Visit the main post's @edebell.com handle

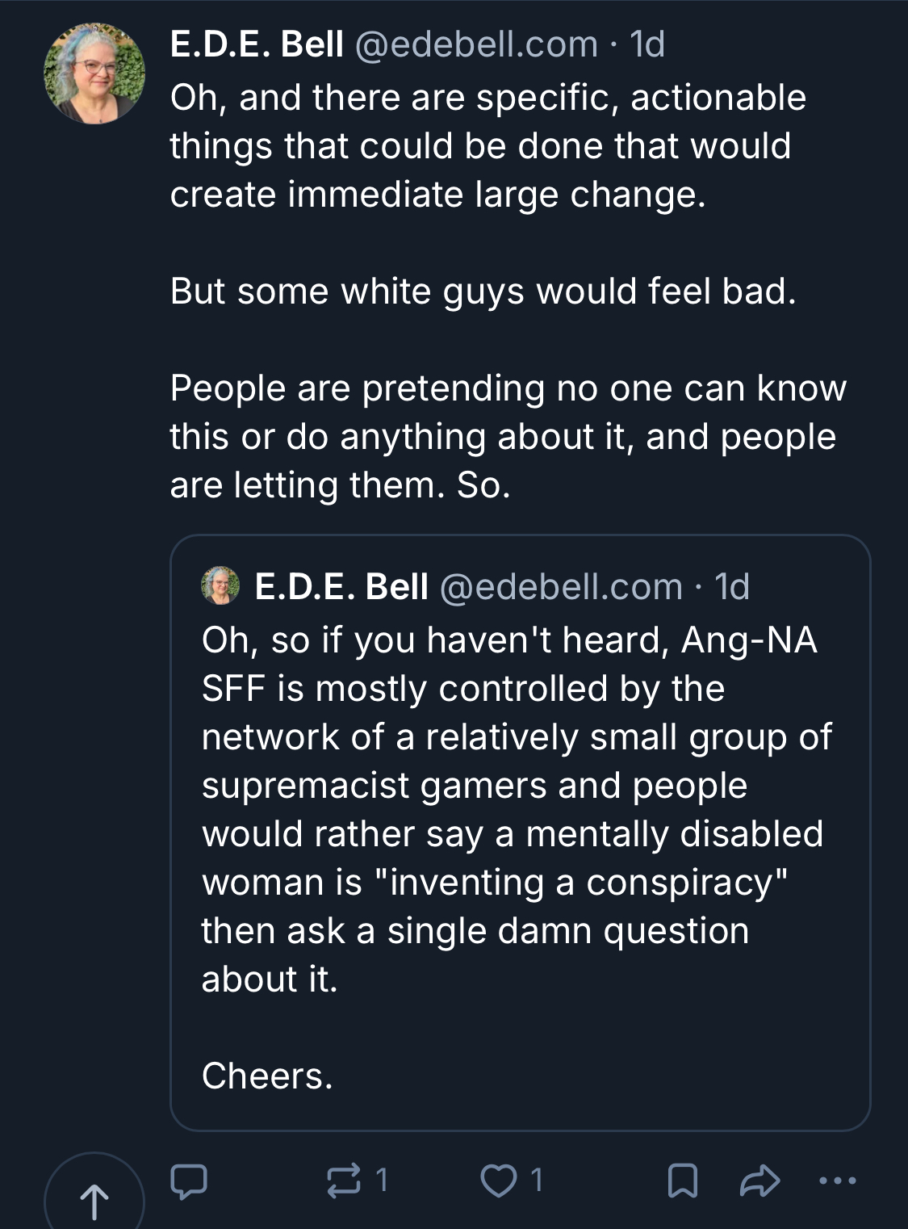click(x=476, y=44)
